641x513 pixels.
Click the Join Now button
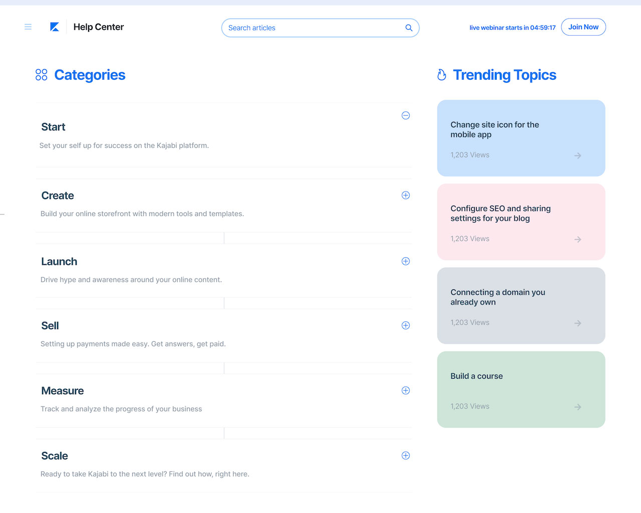[583, 27]
